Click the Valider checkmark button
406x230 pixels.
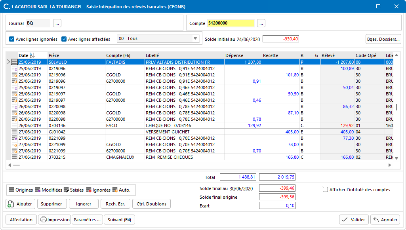click(354, 220)
